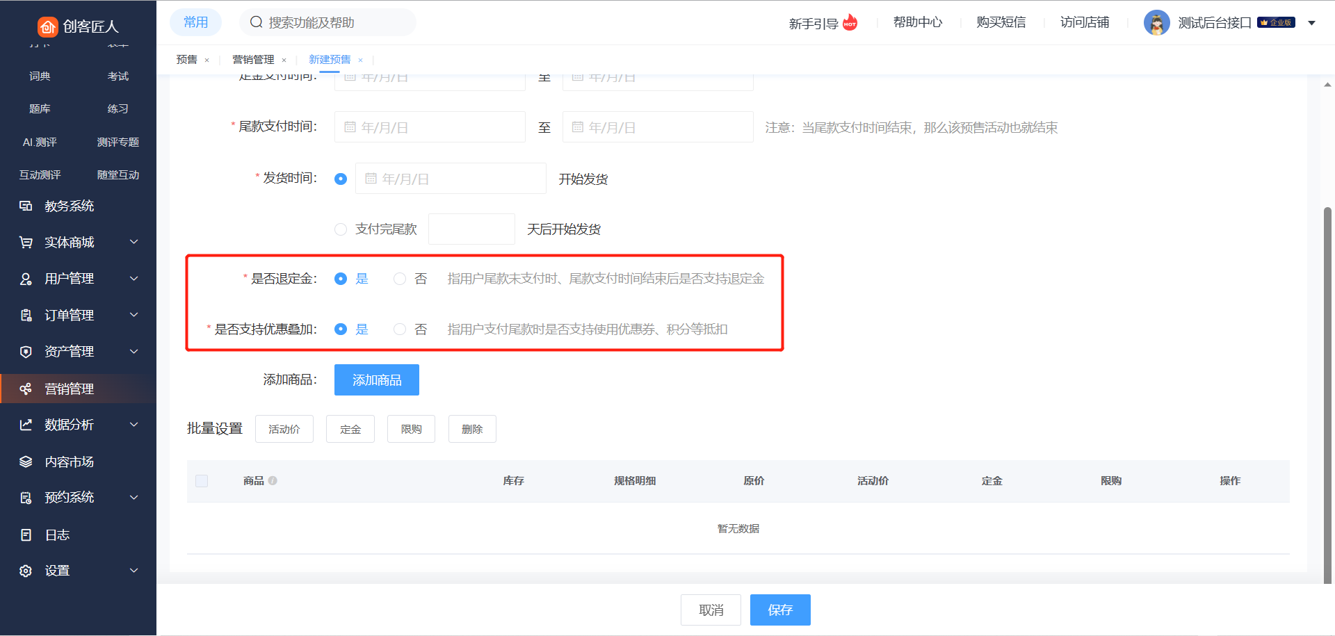Click the 尾款支付时间 start date field
The image size is (1335, 636).
click(x=430, y=127)
